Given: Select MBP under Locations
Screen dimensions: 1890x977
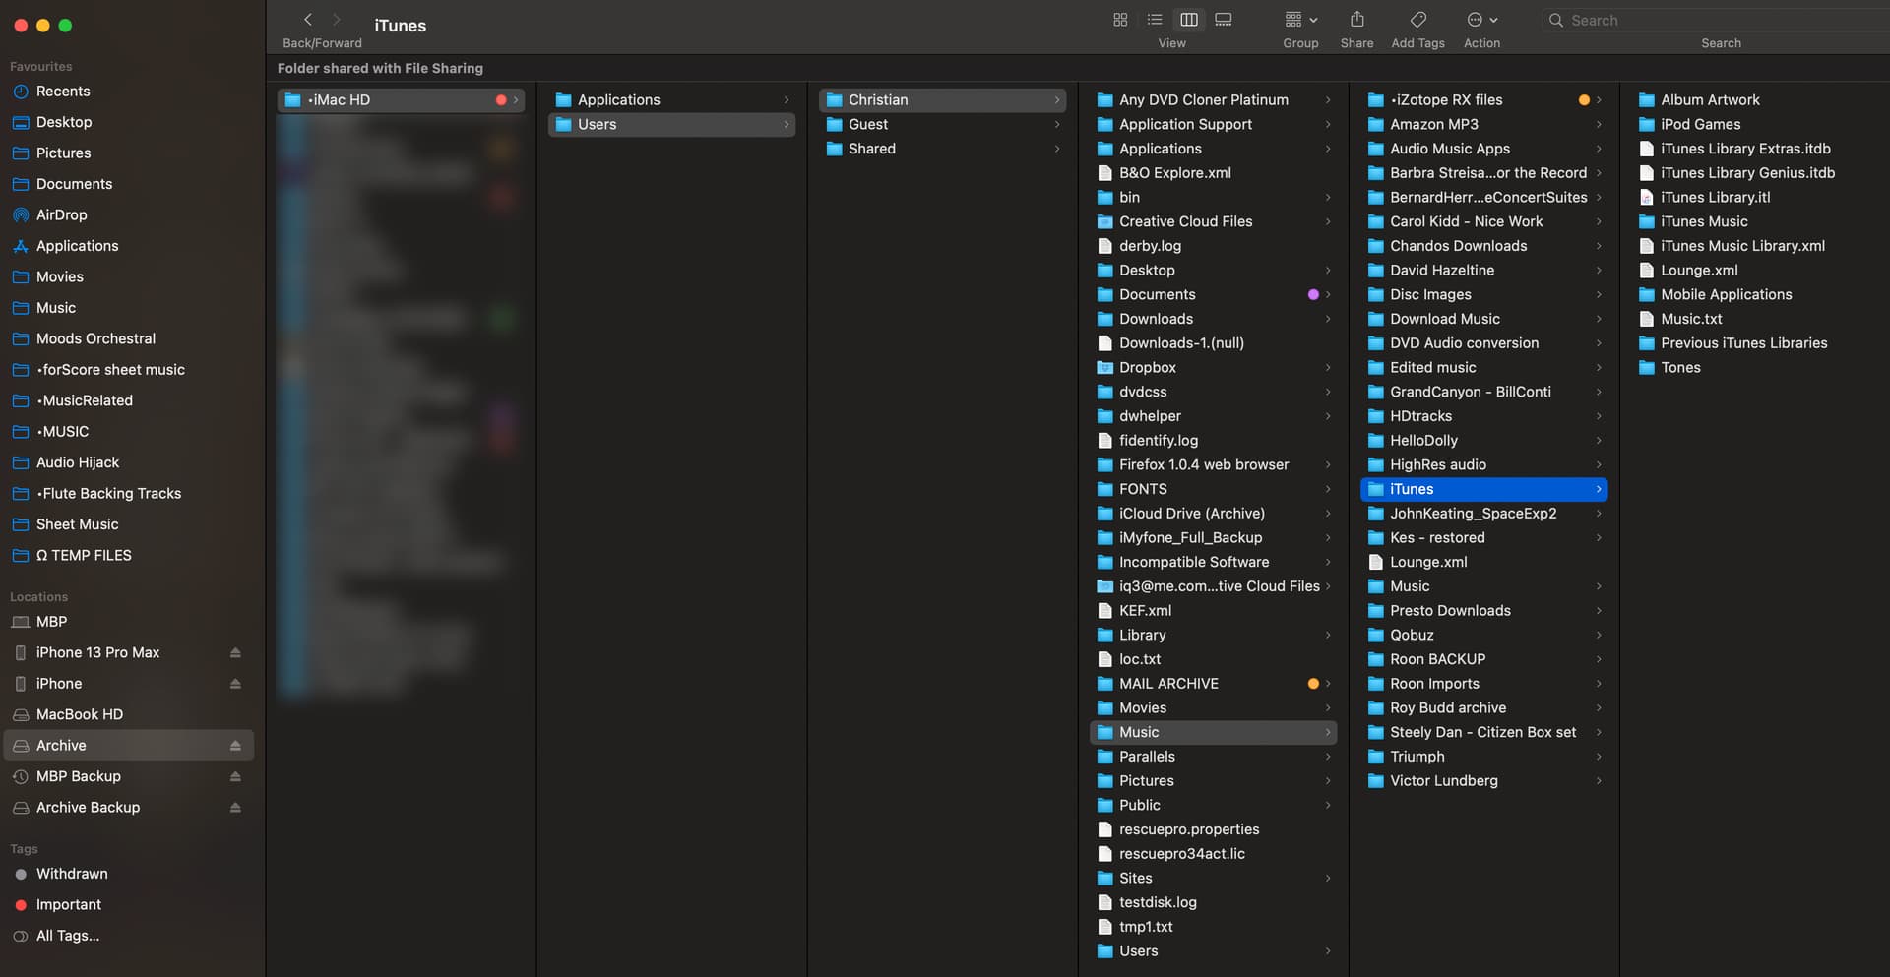Looking at the screenshot, I should pos(51,622).
